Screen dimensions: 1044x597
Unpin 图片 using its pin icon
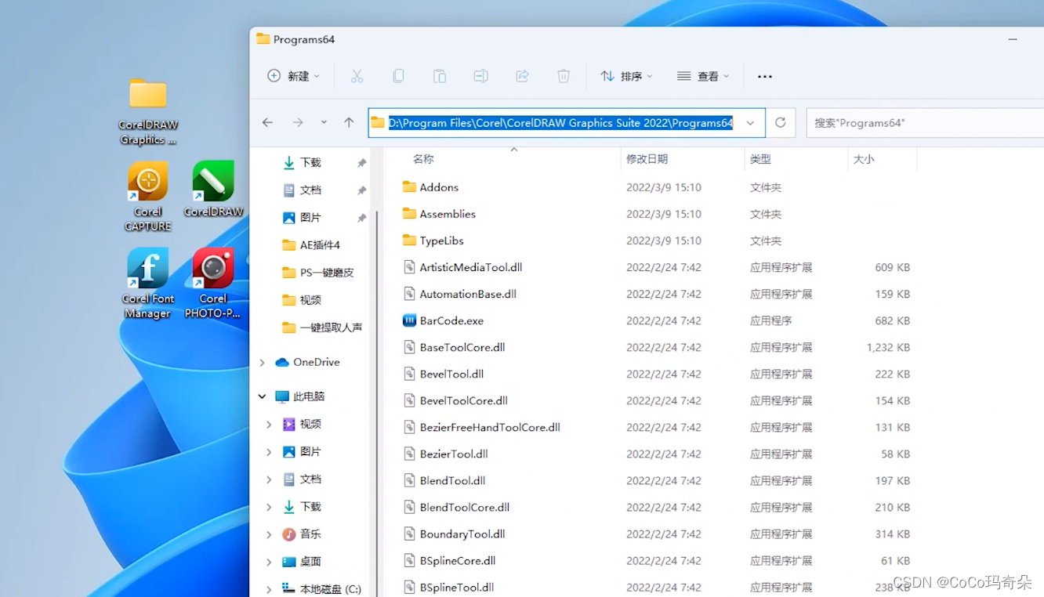tap(361, 218)
